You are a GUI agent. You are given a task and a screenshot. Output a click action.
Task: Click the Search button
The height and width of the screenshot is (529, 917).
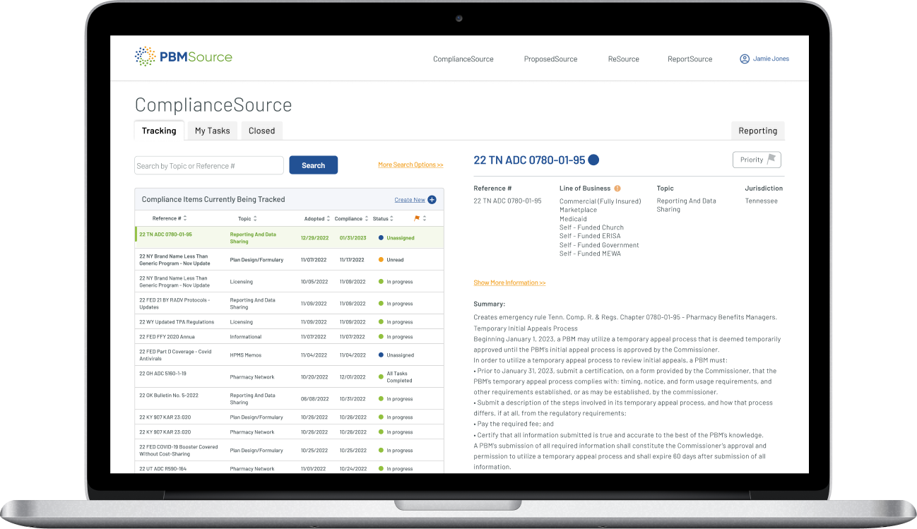313,165
